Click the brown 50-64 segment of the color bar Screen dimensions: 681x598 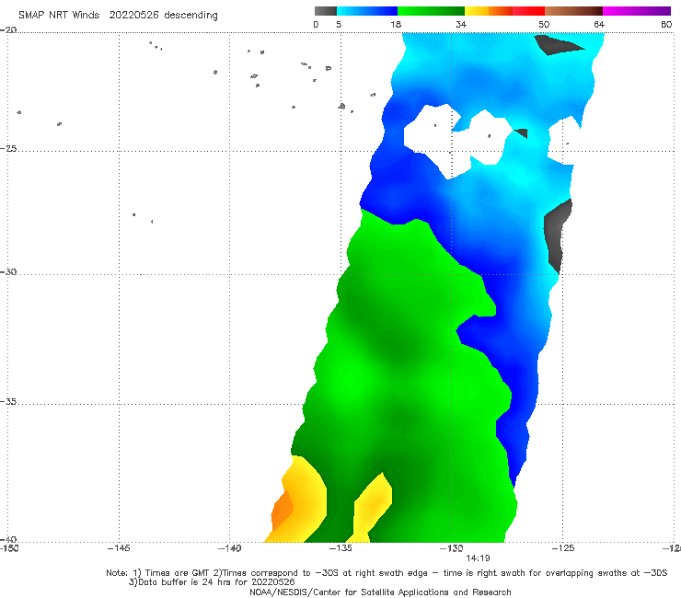573,11
